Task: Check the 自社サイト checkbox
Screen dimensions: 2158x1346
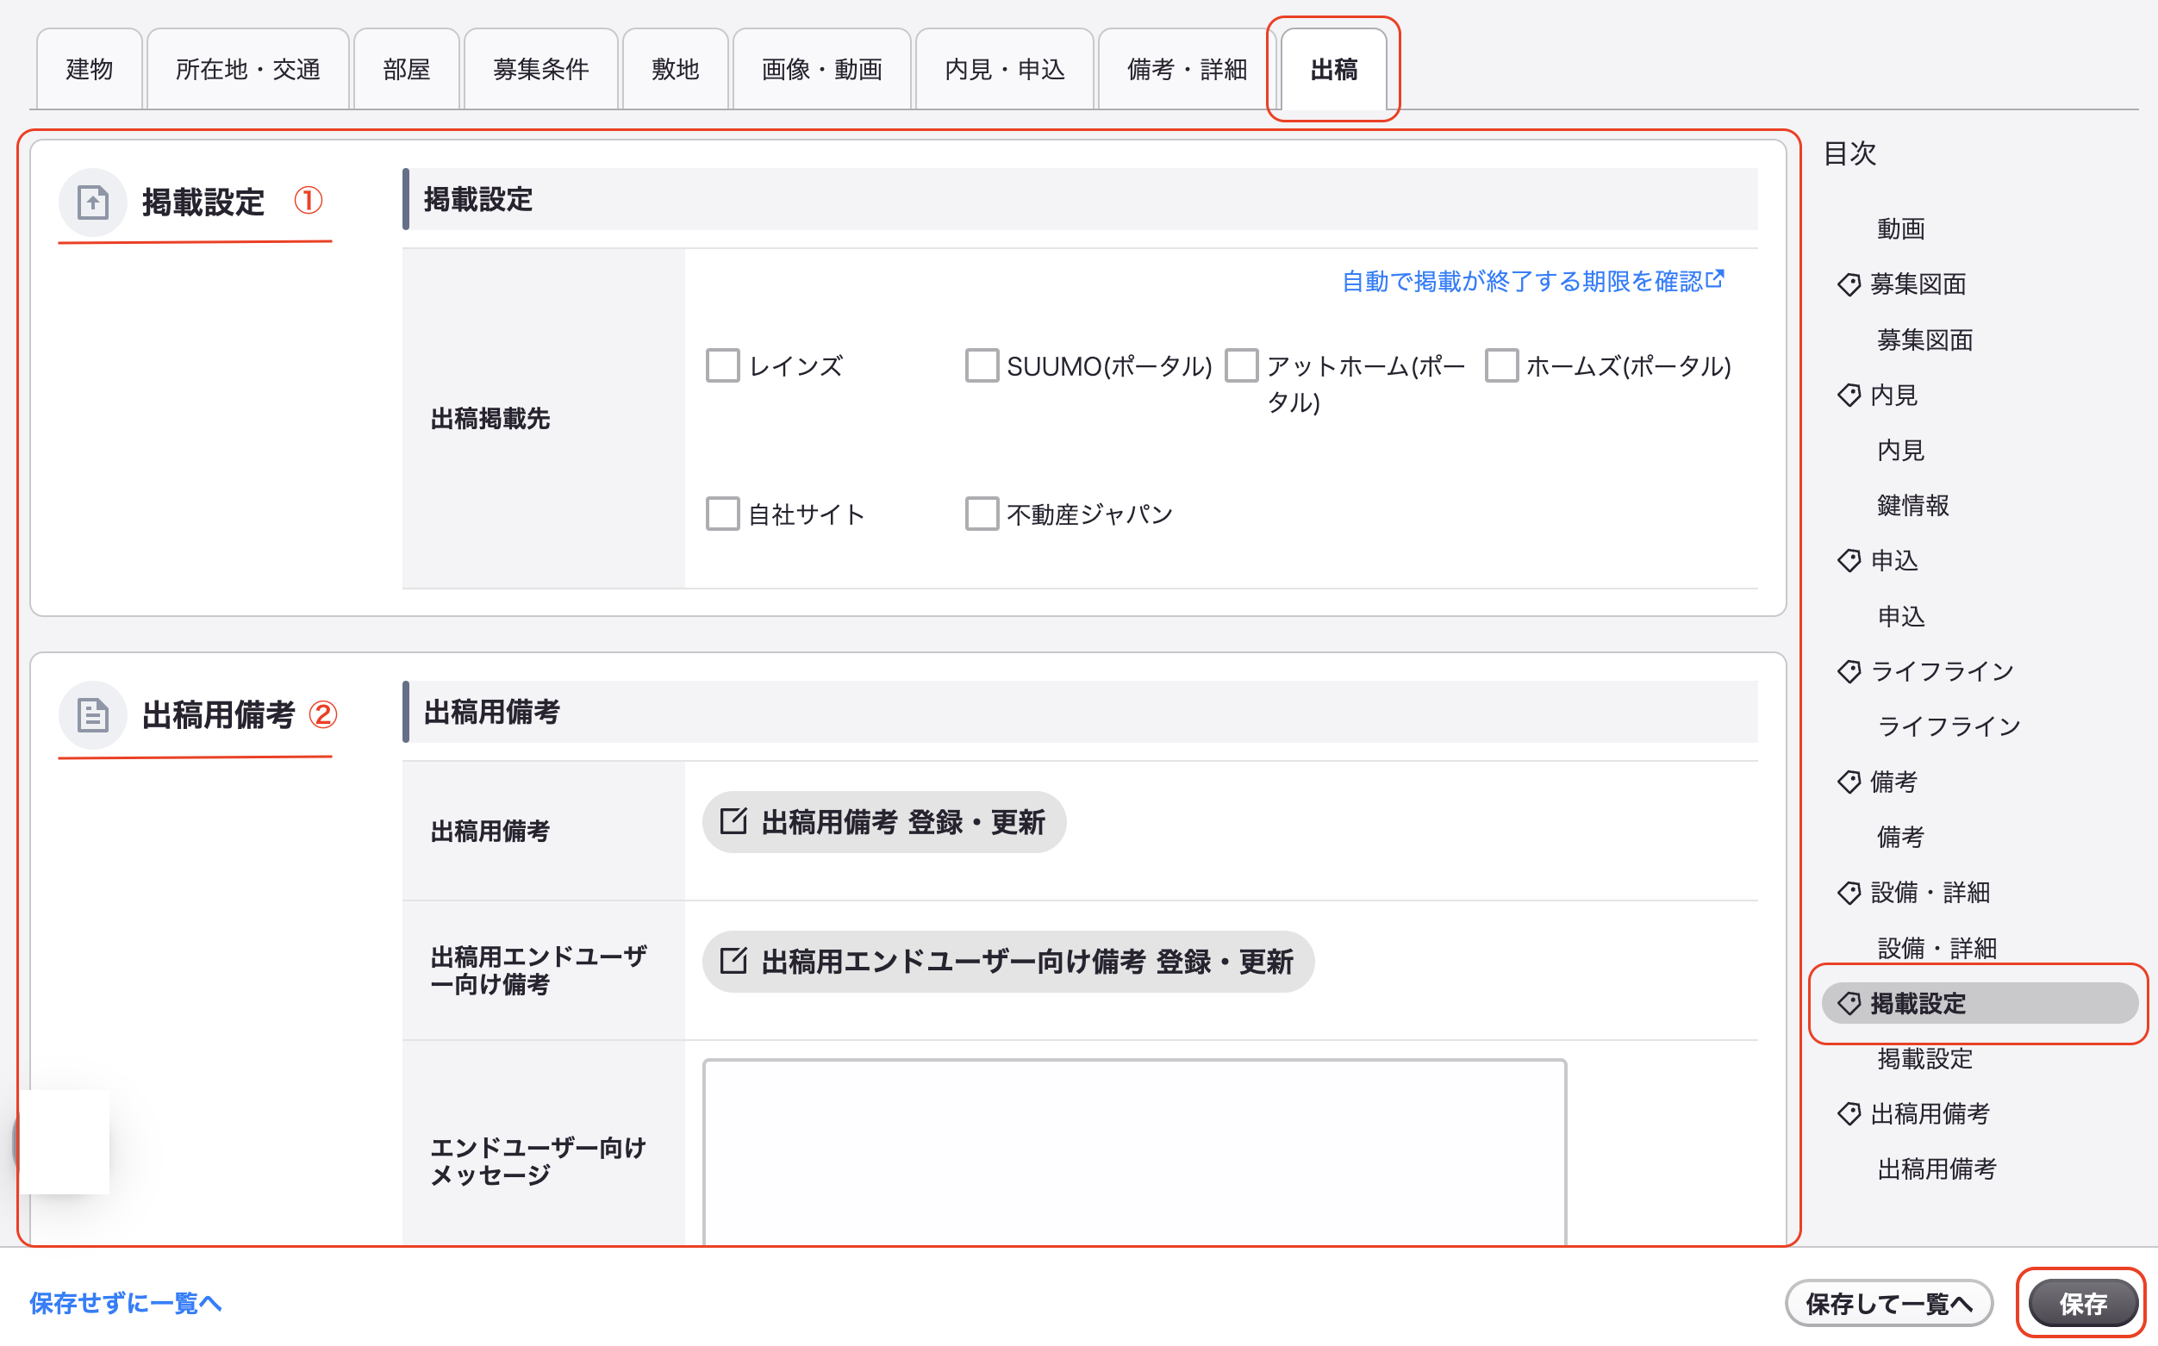Action: pyautogui.click(x=722, y=514)
